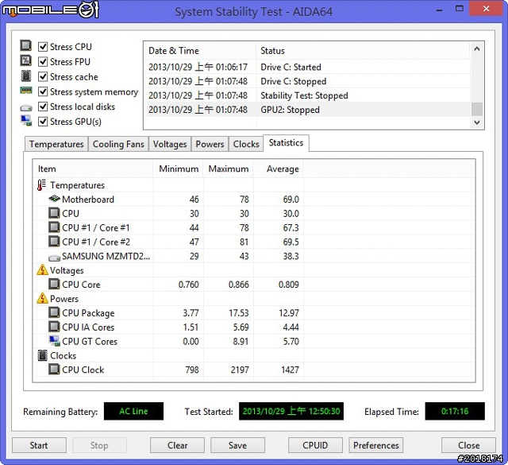The image size is (508, 465).
Task: Click the 'AC Line' battery display
Action: [133, 411]
